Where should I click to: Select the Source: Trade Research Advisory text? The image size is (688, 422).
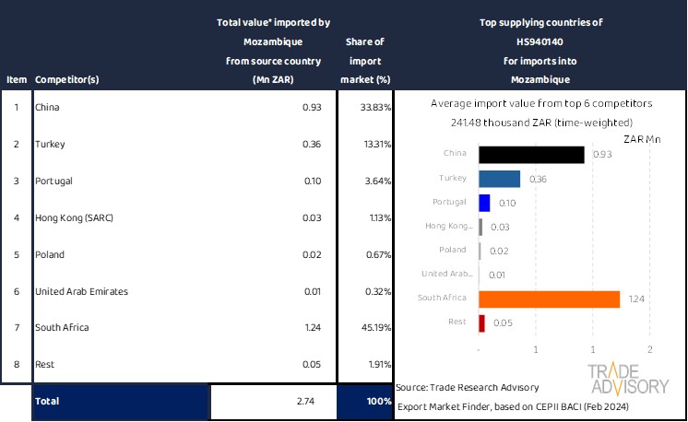point(468,387)
